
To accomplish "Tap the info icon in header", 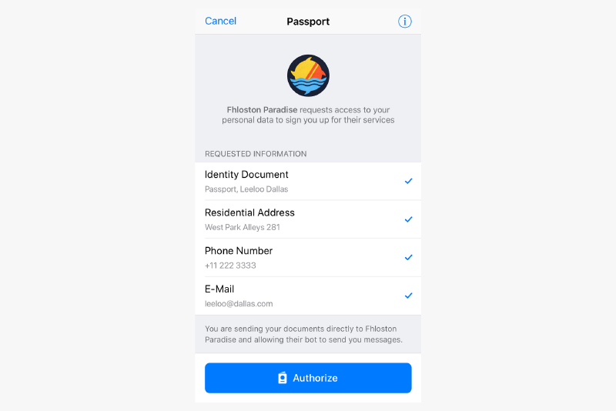I will pos(405,22).
